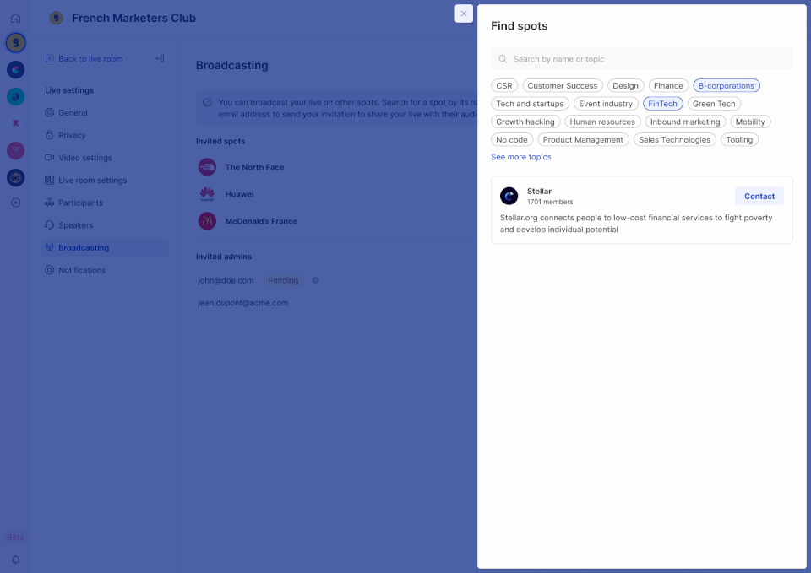811x573 pixels.
Task: Click the Pending status badge
Action: tap(283, 280)
